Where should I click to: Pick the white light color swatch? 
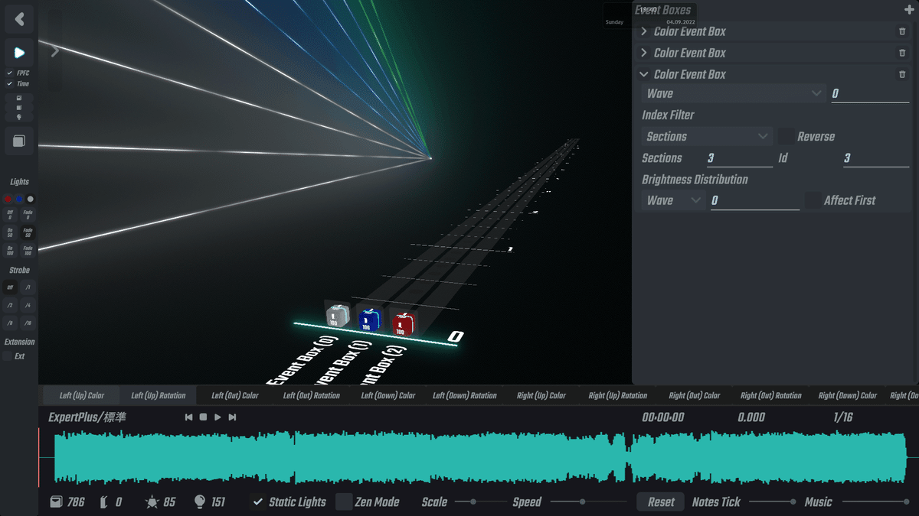click(30, 199)
